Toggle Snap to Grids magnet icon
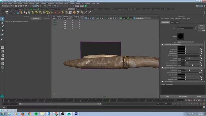This screenshot has width=206, height=116. pyautogui.click(x=45, y=6)
